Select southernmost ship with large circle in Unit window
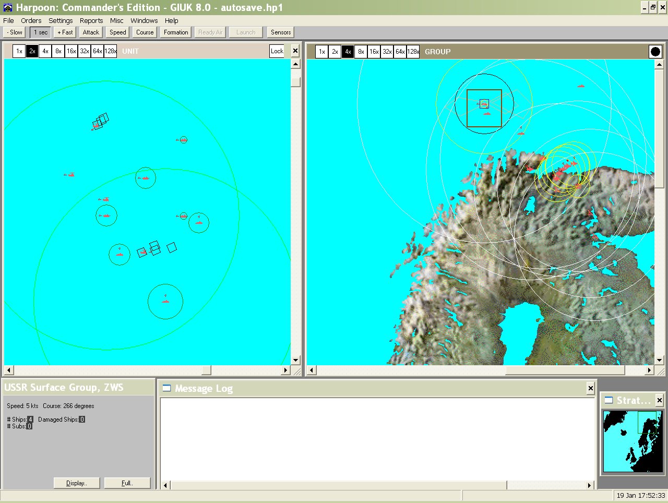 coord(165,301)
